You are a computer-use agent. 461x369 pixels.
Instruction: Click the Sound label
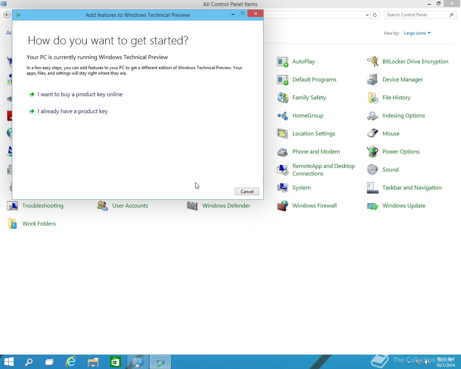[390, 170]
